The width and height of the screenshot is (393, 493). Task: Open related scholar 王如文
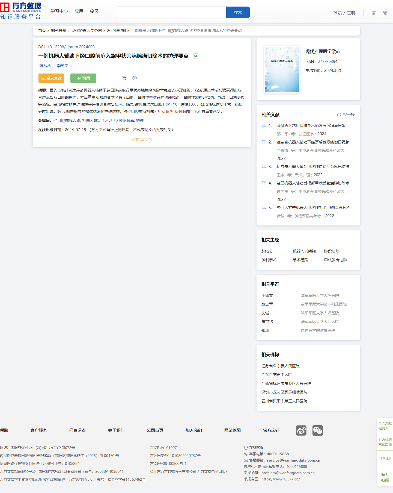(x=267, y=295)
